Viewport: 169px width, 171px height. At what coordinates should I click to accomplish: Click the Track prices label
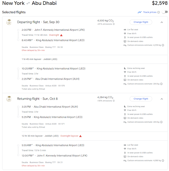coord(150,12)
